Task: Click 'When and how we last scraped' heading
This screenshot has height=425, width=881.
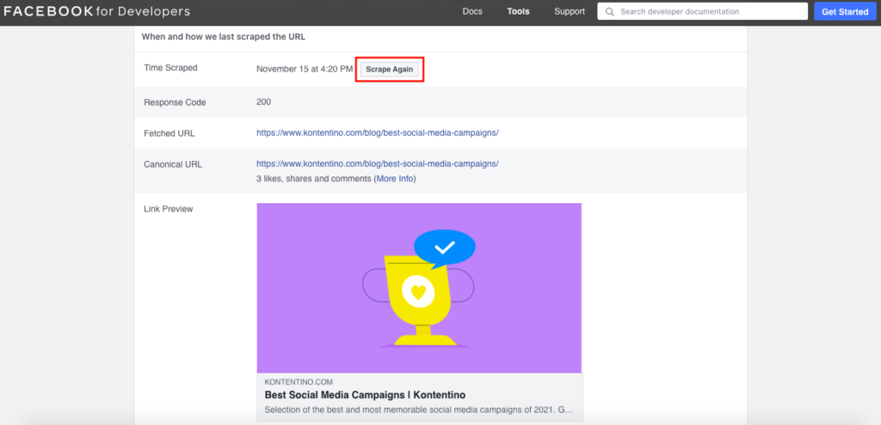Action: tap(223, 37)
